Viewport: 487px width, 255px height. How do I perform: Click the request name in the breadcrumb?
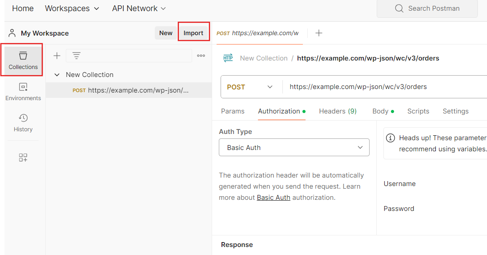click(x=368, y=58)
